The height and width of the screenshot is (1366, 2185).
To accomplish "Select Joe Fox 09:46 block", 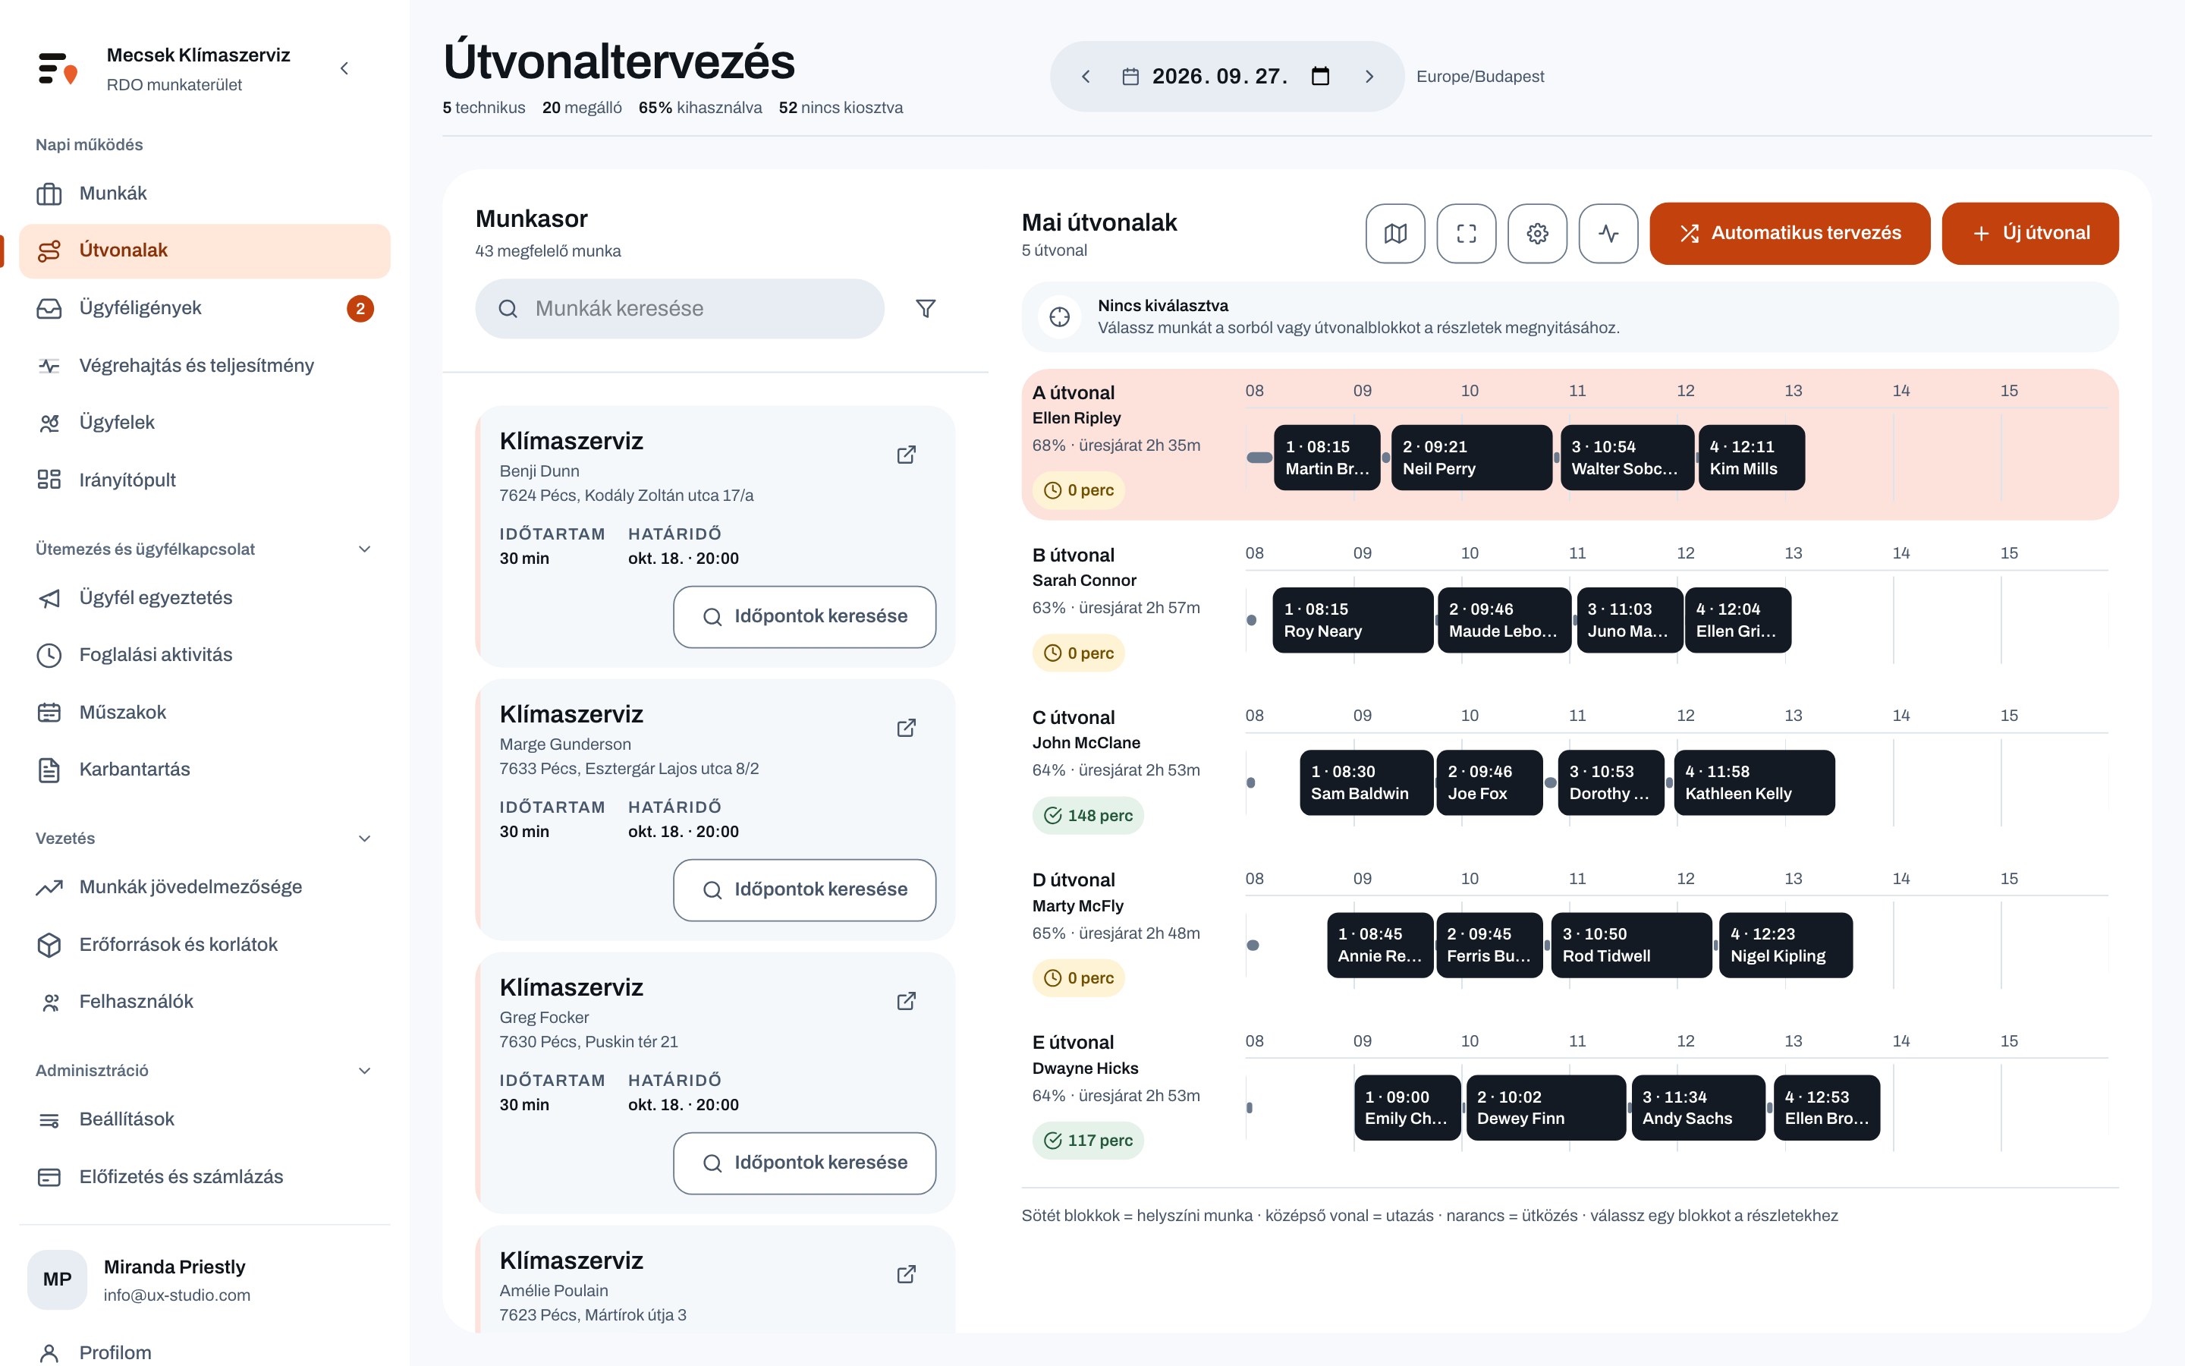I will [1489, 783].
